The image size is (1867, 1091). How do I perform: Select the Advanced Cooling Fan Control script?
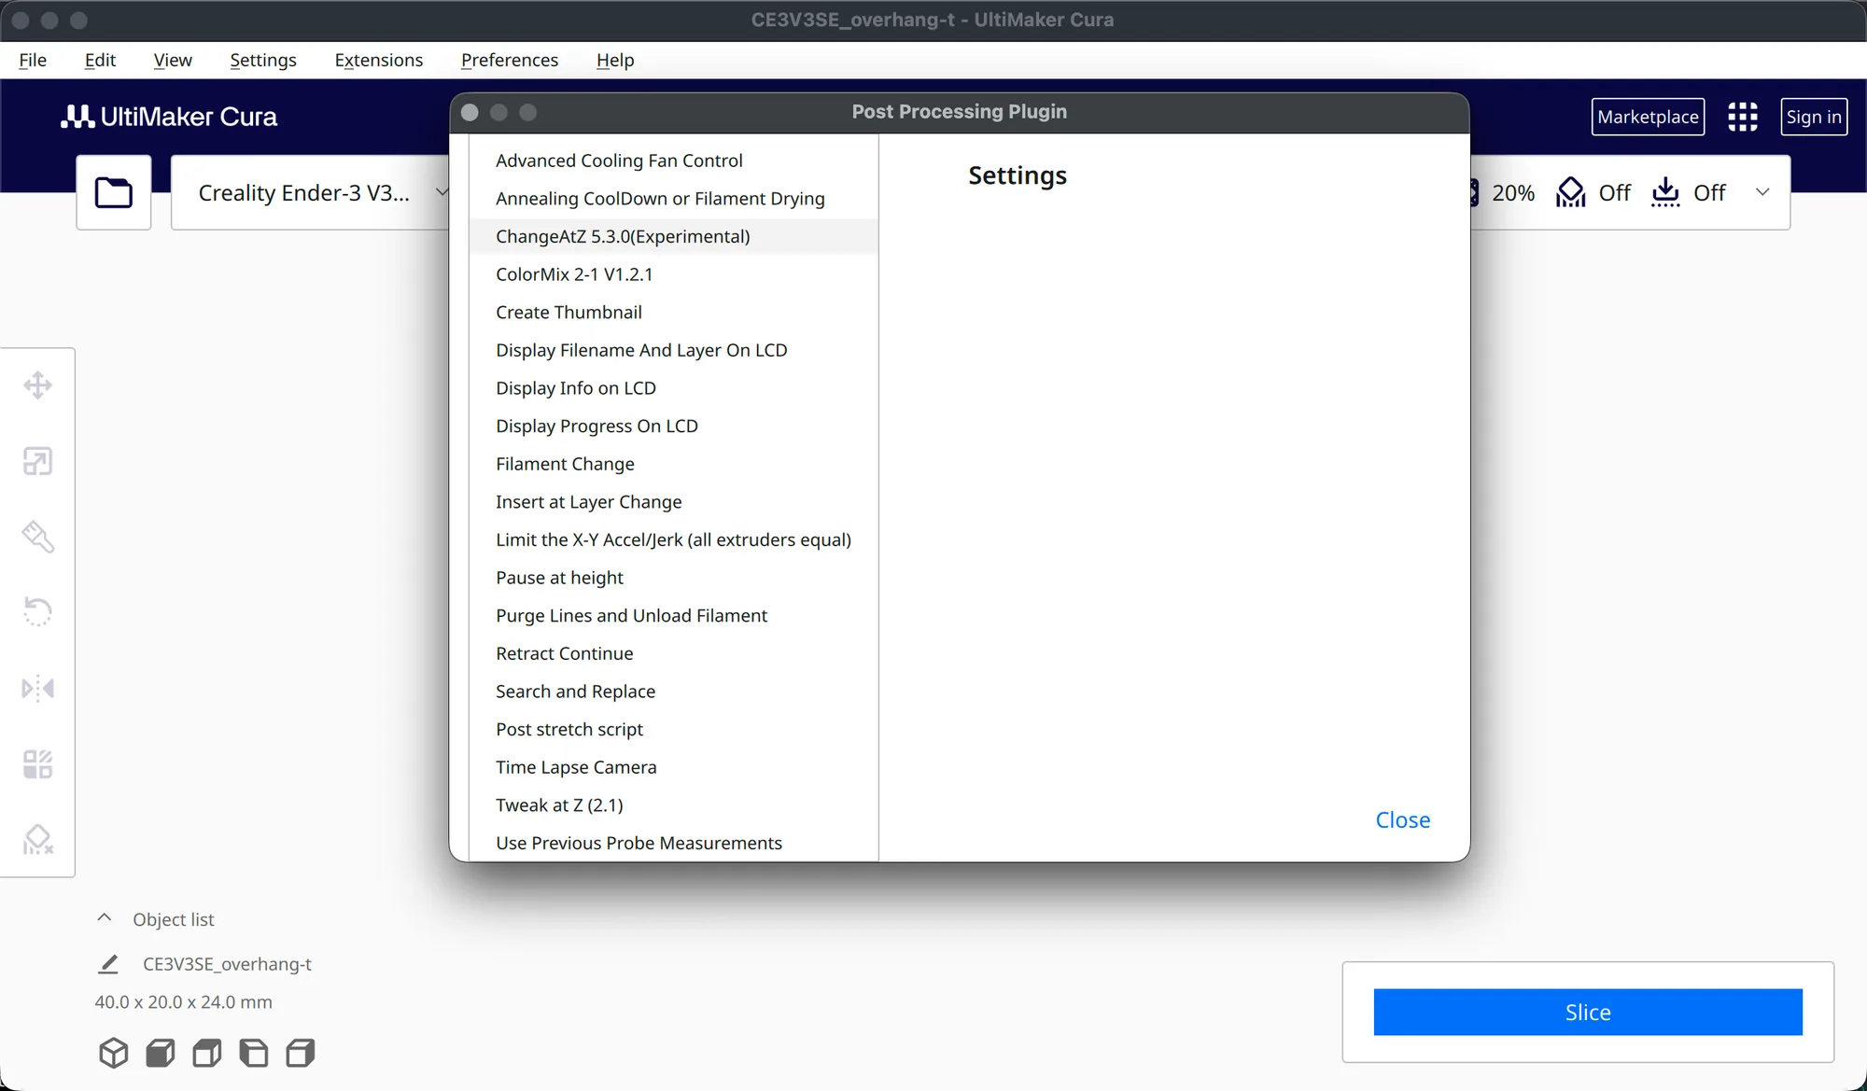[x=673, y=161]
